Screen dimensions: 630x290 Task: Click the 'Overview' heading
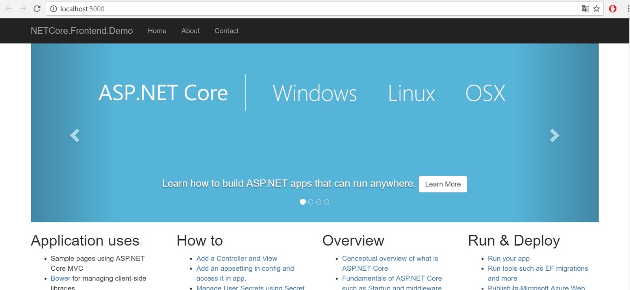pos(353,240)
